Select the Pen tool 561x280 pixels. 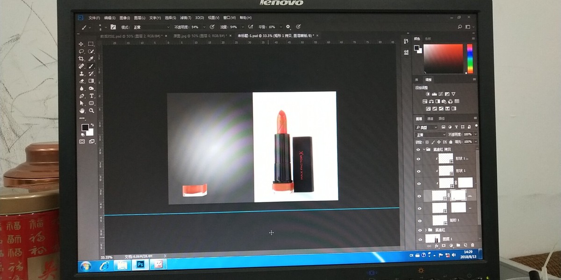tap(81, 96)
